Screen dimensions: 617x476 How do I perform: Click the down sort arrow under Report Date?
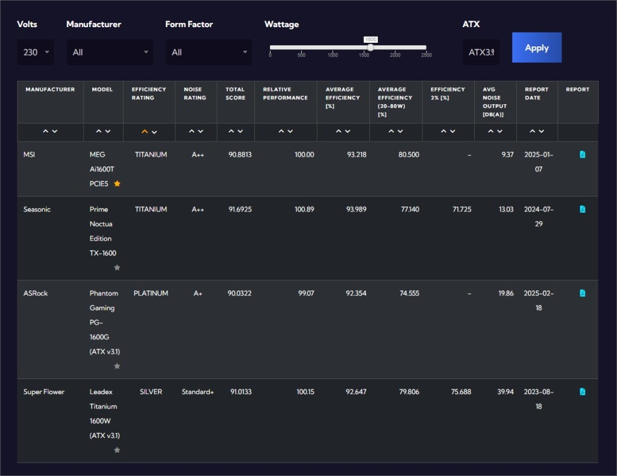542,131
